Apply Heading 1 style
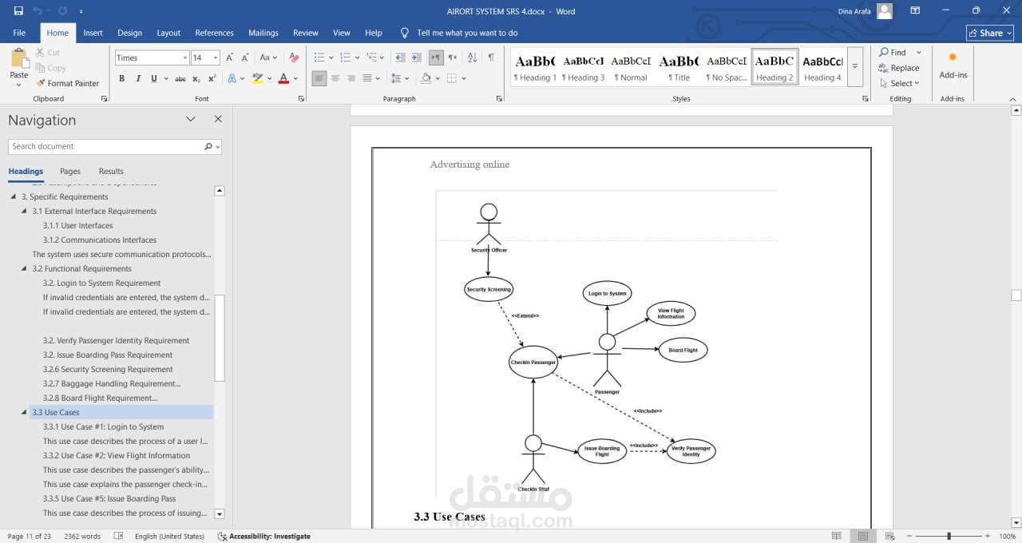 (535, 67)
